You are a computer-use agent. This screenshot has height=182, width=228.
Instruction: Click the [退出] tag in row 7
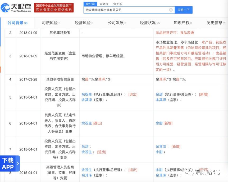[x=102, y=152]
